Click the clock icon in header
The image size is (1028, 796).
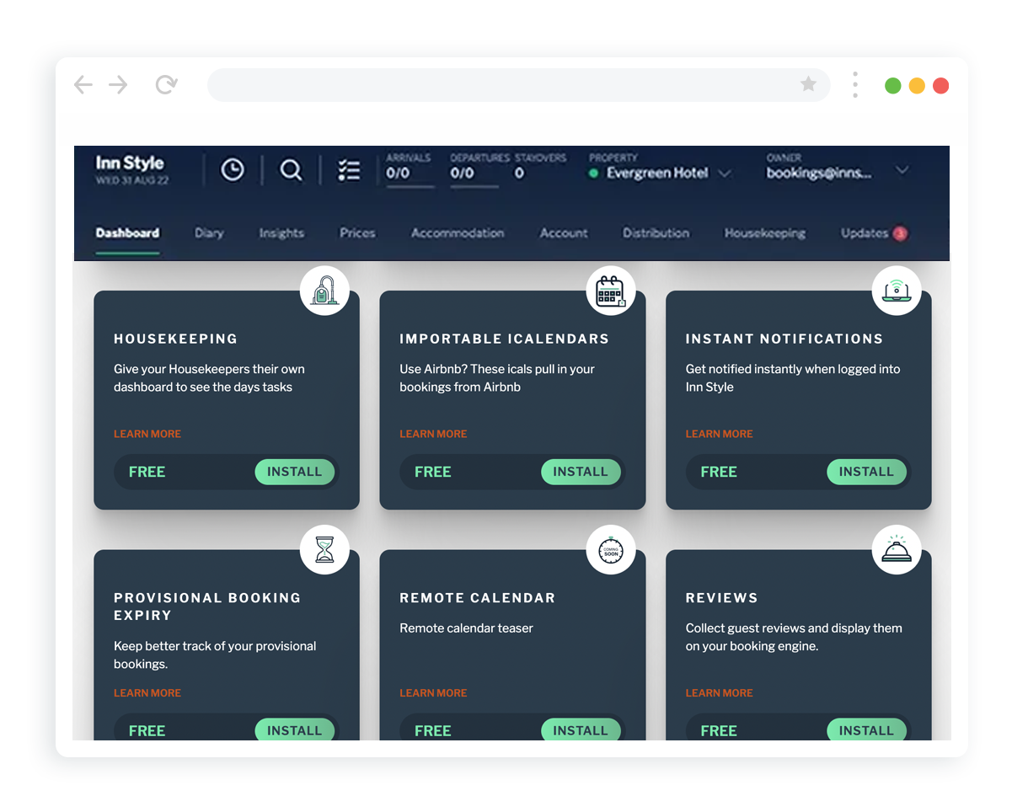(232, 170)
